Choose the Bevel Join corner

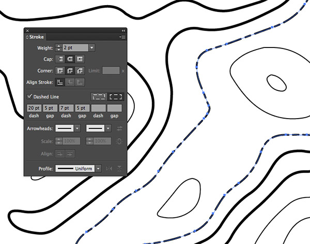coord(80,71)
